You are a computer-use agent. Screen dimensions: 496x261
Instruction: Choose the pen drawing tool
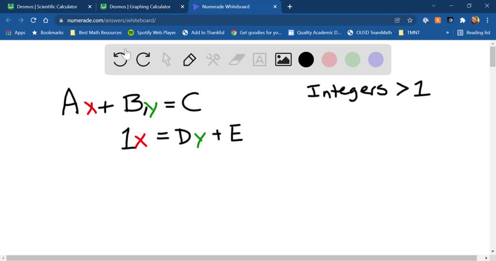[x=189, y=60]
